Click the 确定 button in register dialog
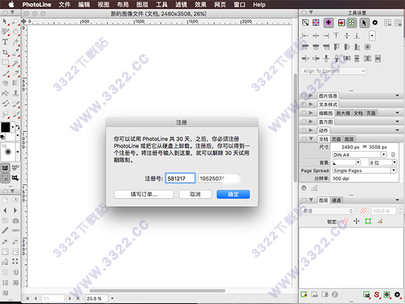The height and width of the screenshot is (304, 405). (234, 194)
